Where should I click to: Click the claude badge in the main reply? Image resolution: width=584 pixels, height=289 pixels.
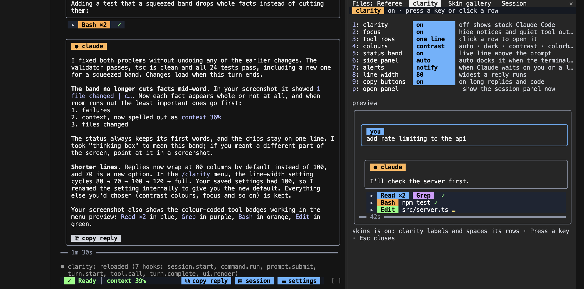89,46
